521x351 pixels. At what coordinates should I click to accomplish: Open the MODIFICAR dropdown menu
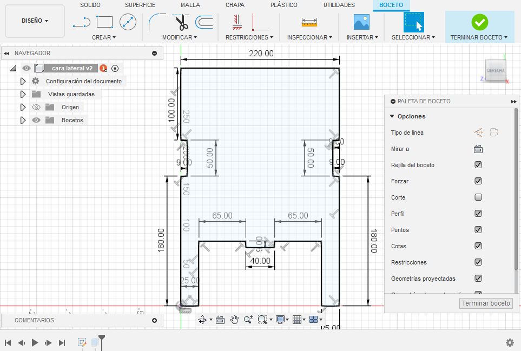pos(180,37)
